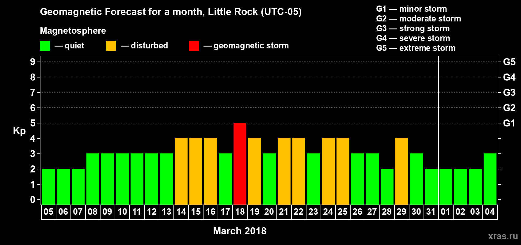
Task: Click the Kp value 9 axis label
Action: pyautogui.click(x=33, y=62)
